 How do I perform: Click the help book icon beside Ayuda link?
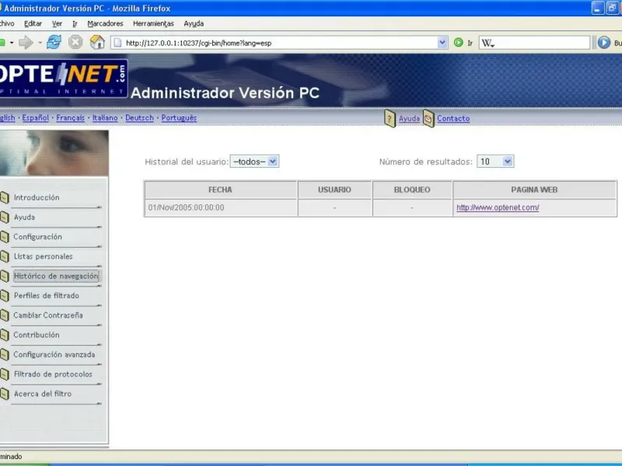(390, 119)
